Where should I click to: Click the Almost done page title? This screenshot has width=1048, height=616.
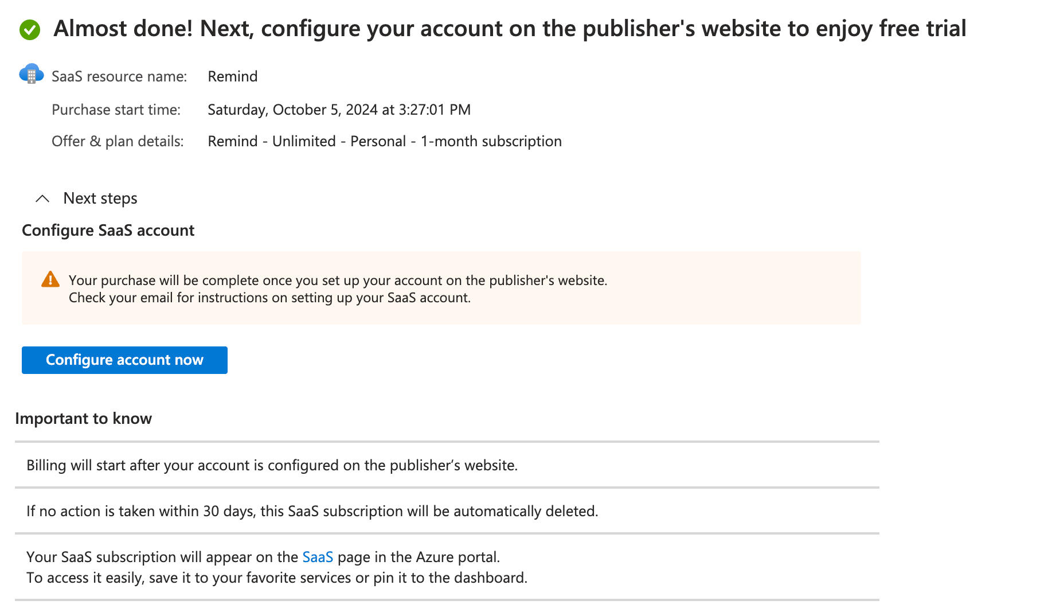(x=510, y=28)
